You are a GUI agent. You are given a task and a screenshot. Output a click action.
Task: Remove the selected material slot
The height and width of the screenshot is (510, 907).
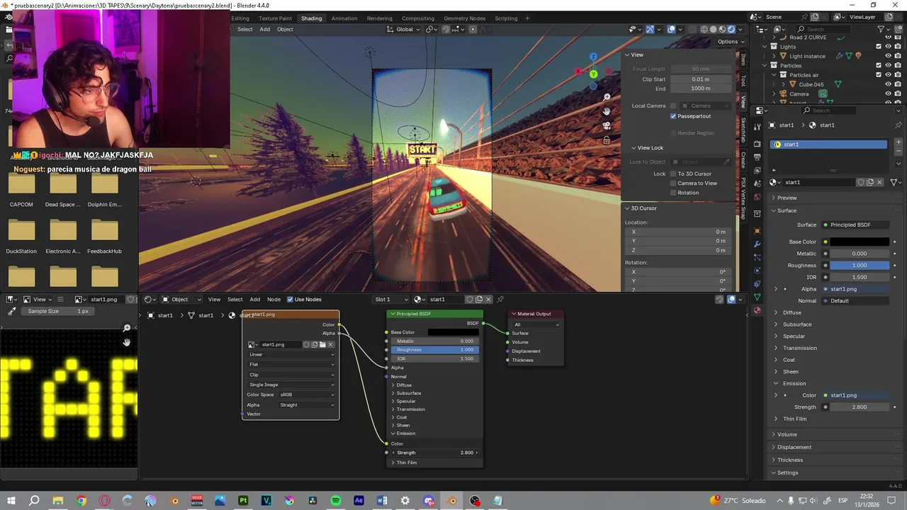(x=898, y=151)
